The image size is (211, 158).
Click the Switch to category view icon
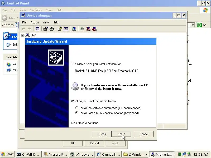[x=9, y=45]
